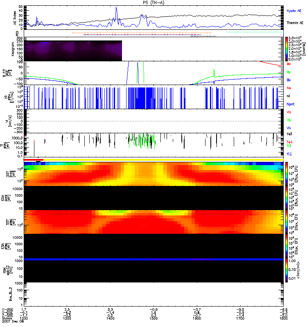The image size is (307, 327).
Task: Select the Kyoto AE legend label
Action: coord(294,11)
